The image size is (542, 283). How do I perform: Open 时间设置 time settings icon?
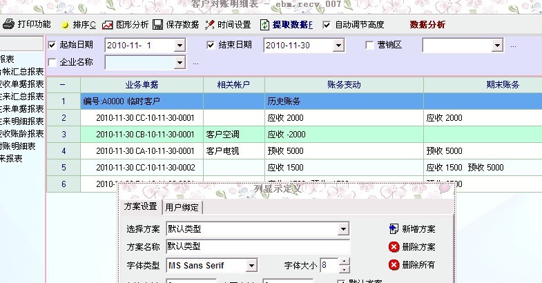coord(210,25)
